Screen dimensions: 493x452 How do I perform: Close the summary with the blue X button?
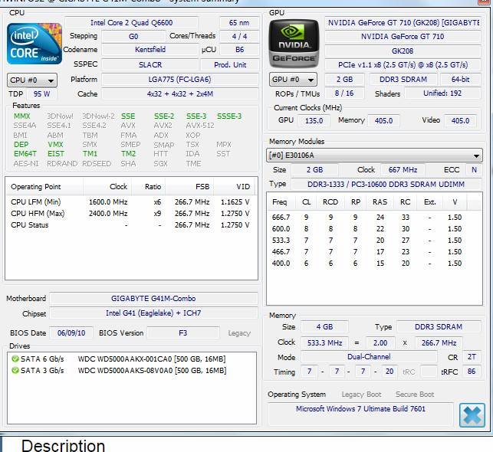tap(472, 415)
